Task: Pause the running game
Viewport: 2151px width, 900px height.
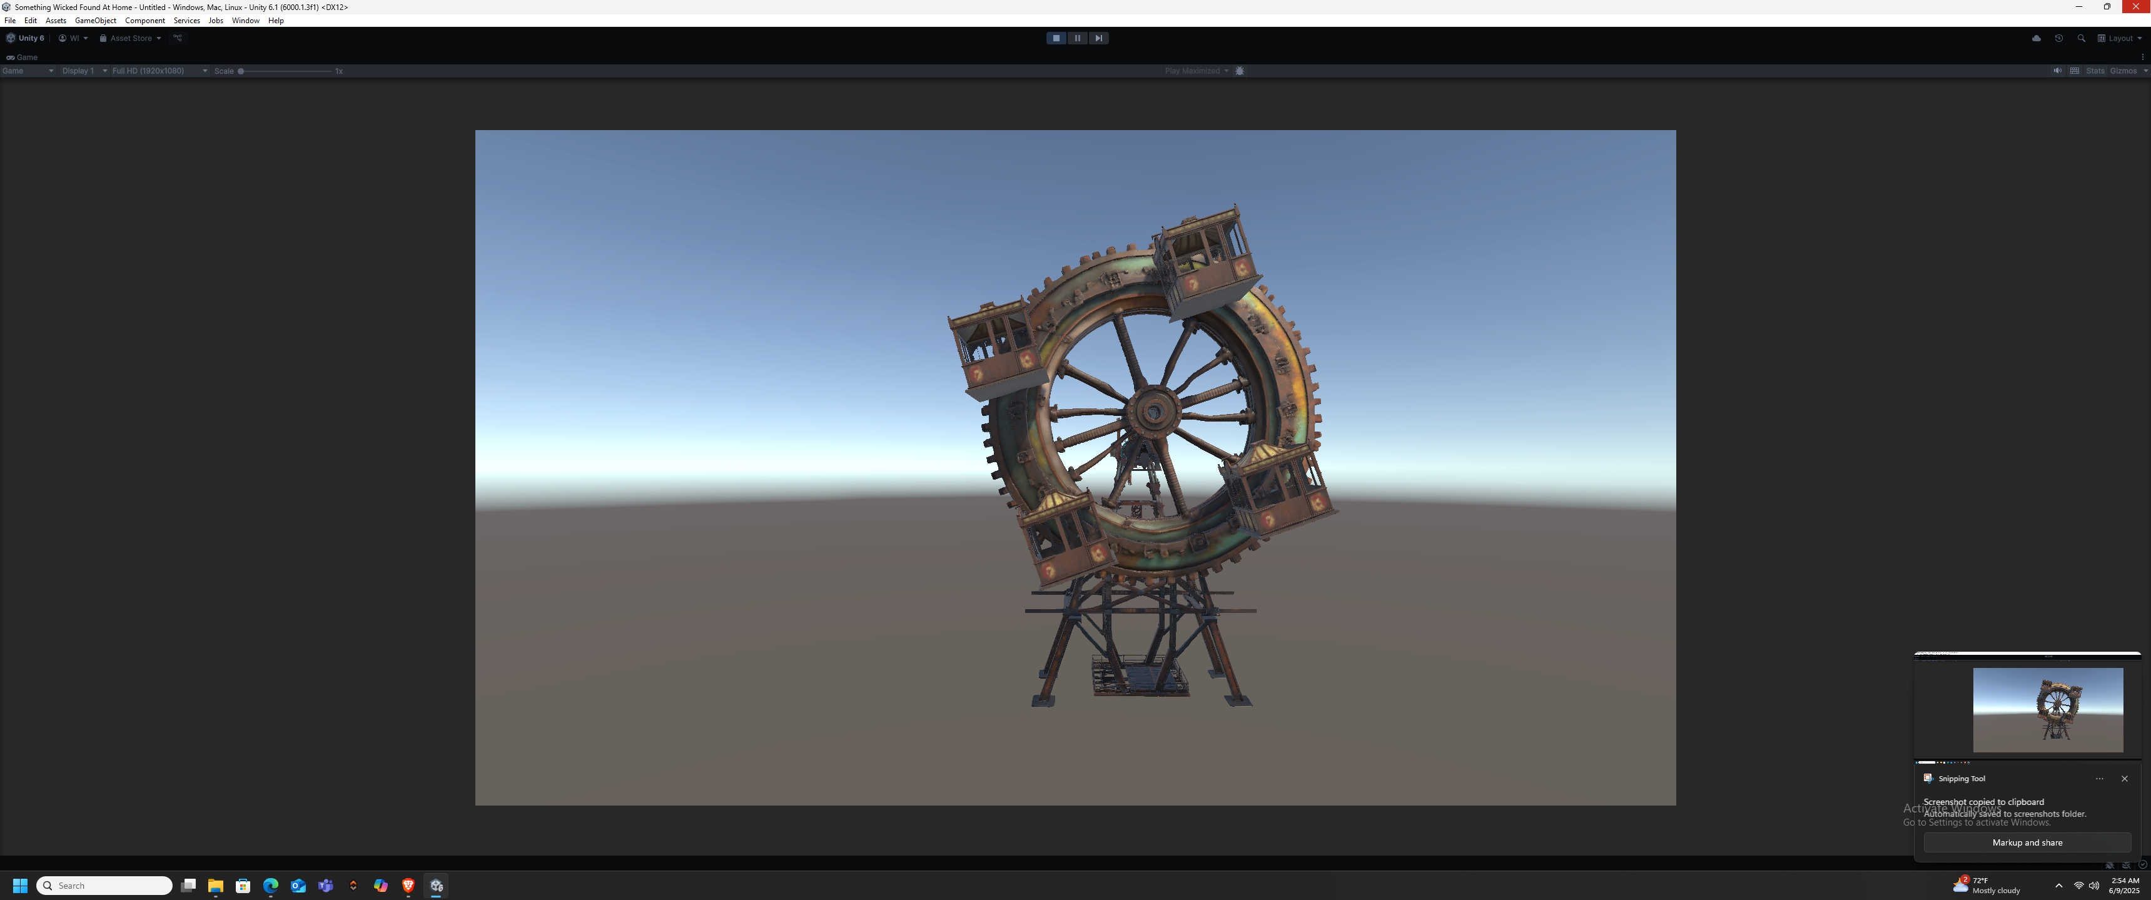Action: (x=1077, y=38)
